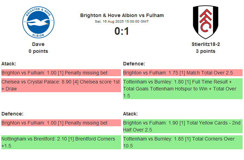
Task: Click Dave's 0 points label
Action: click(x=38, y=51)
